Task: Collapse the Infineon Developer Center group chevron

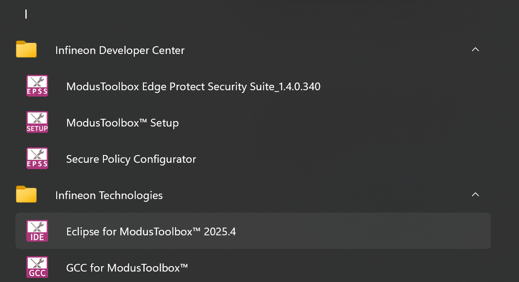Action: (475, 49)
